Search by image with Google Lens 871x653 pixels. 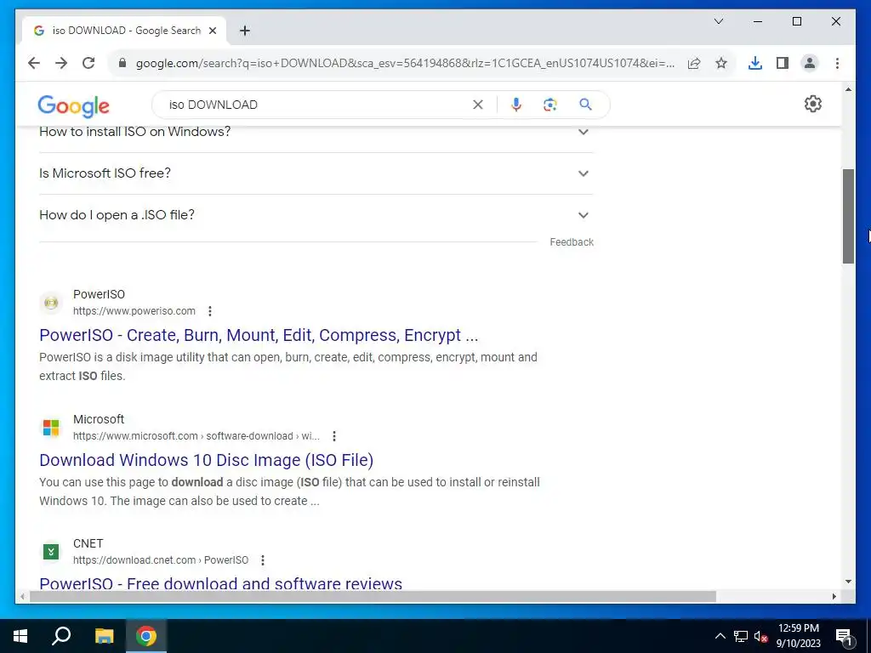[550, 105]
